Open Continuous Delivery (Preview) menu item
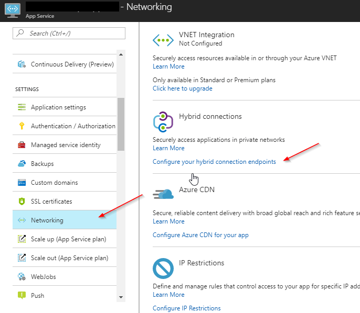 (x=65, y=64)
